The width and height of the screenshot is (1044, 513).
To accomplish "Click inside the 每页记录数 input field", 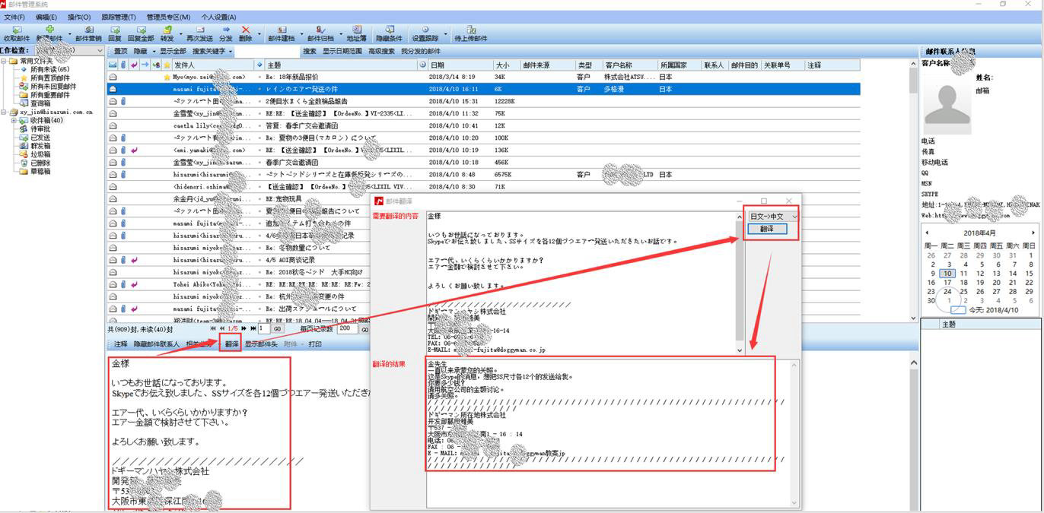I will pyautogui.click(x=346, y=329).
